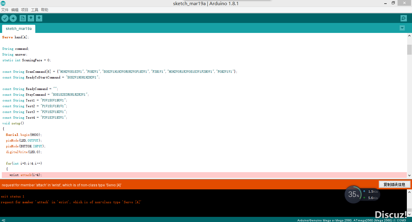
Task: Open the 编辑 menu
Action: click(x=15, y=10)
